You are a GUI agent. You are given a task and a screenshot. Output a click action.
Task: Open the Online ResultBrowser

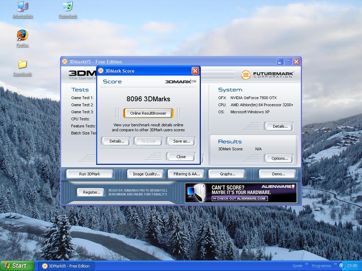coord(148,113)
